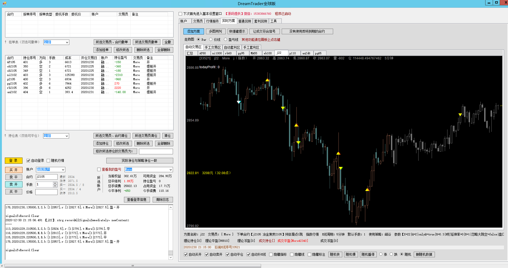Click 买开 order button
This screenshot has width=508, height=268.
(x=14, y=170)
